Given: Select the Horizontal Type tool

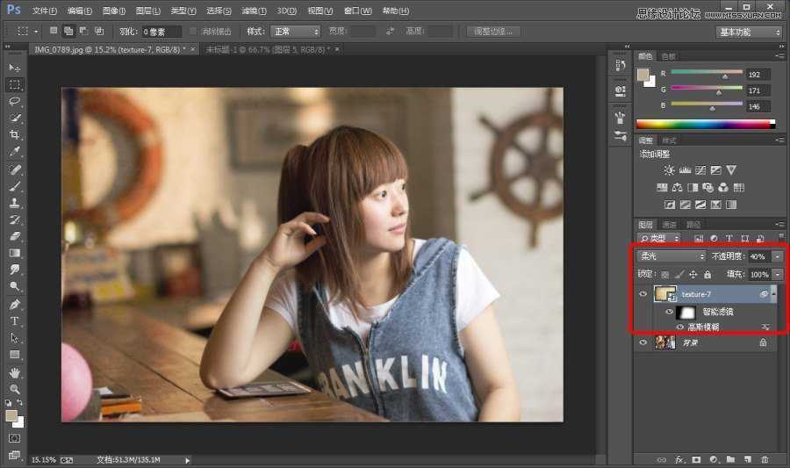Looking at the screenshot, I should click(x=15, y=320).
